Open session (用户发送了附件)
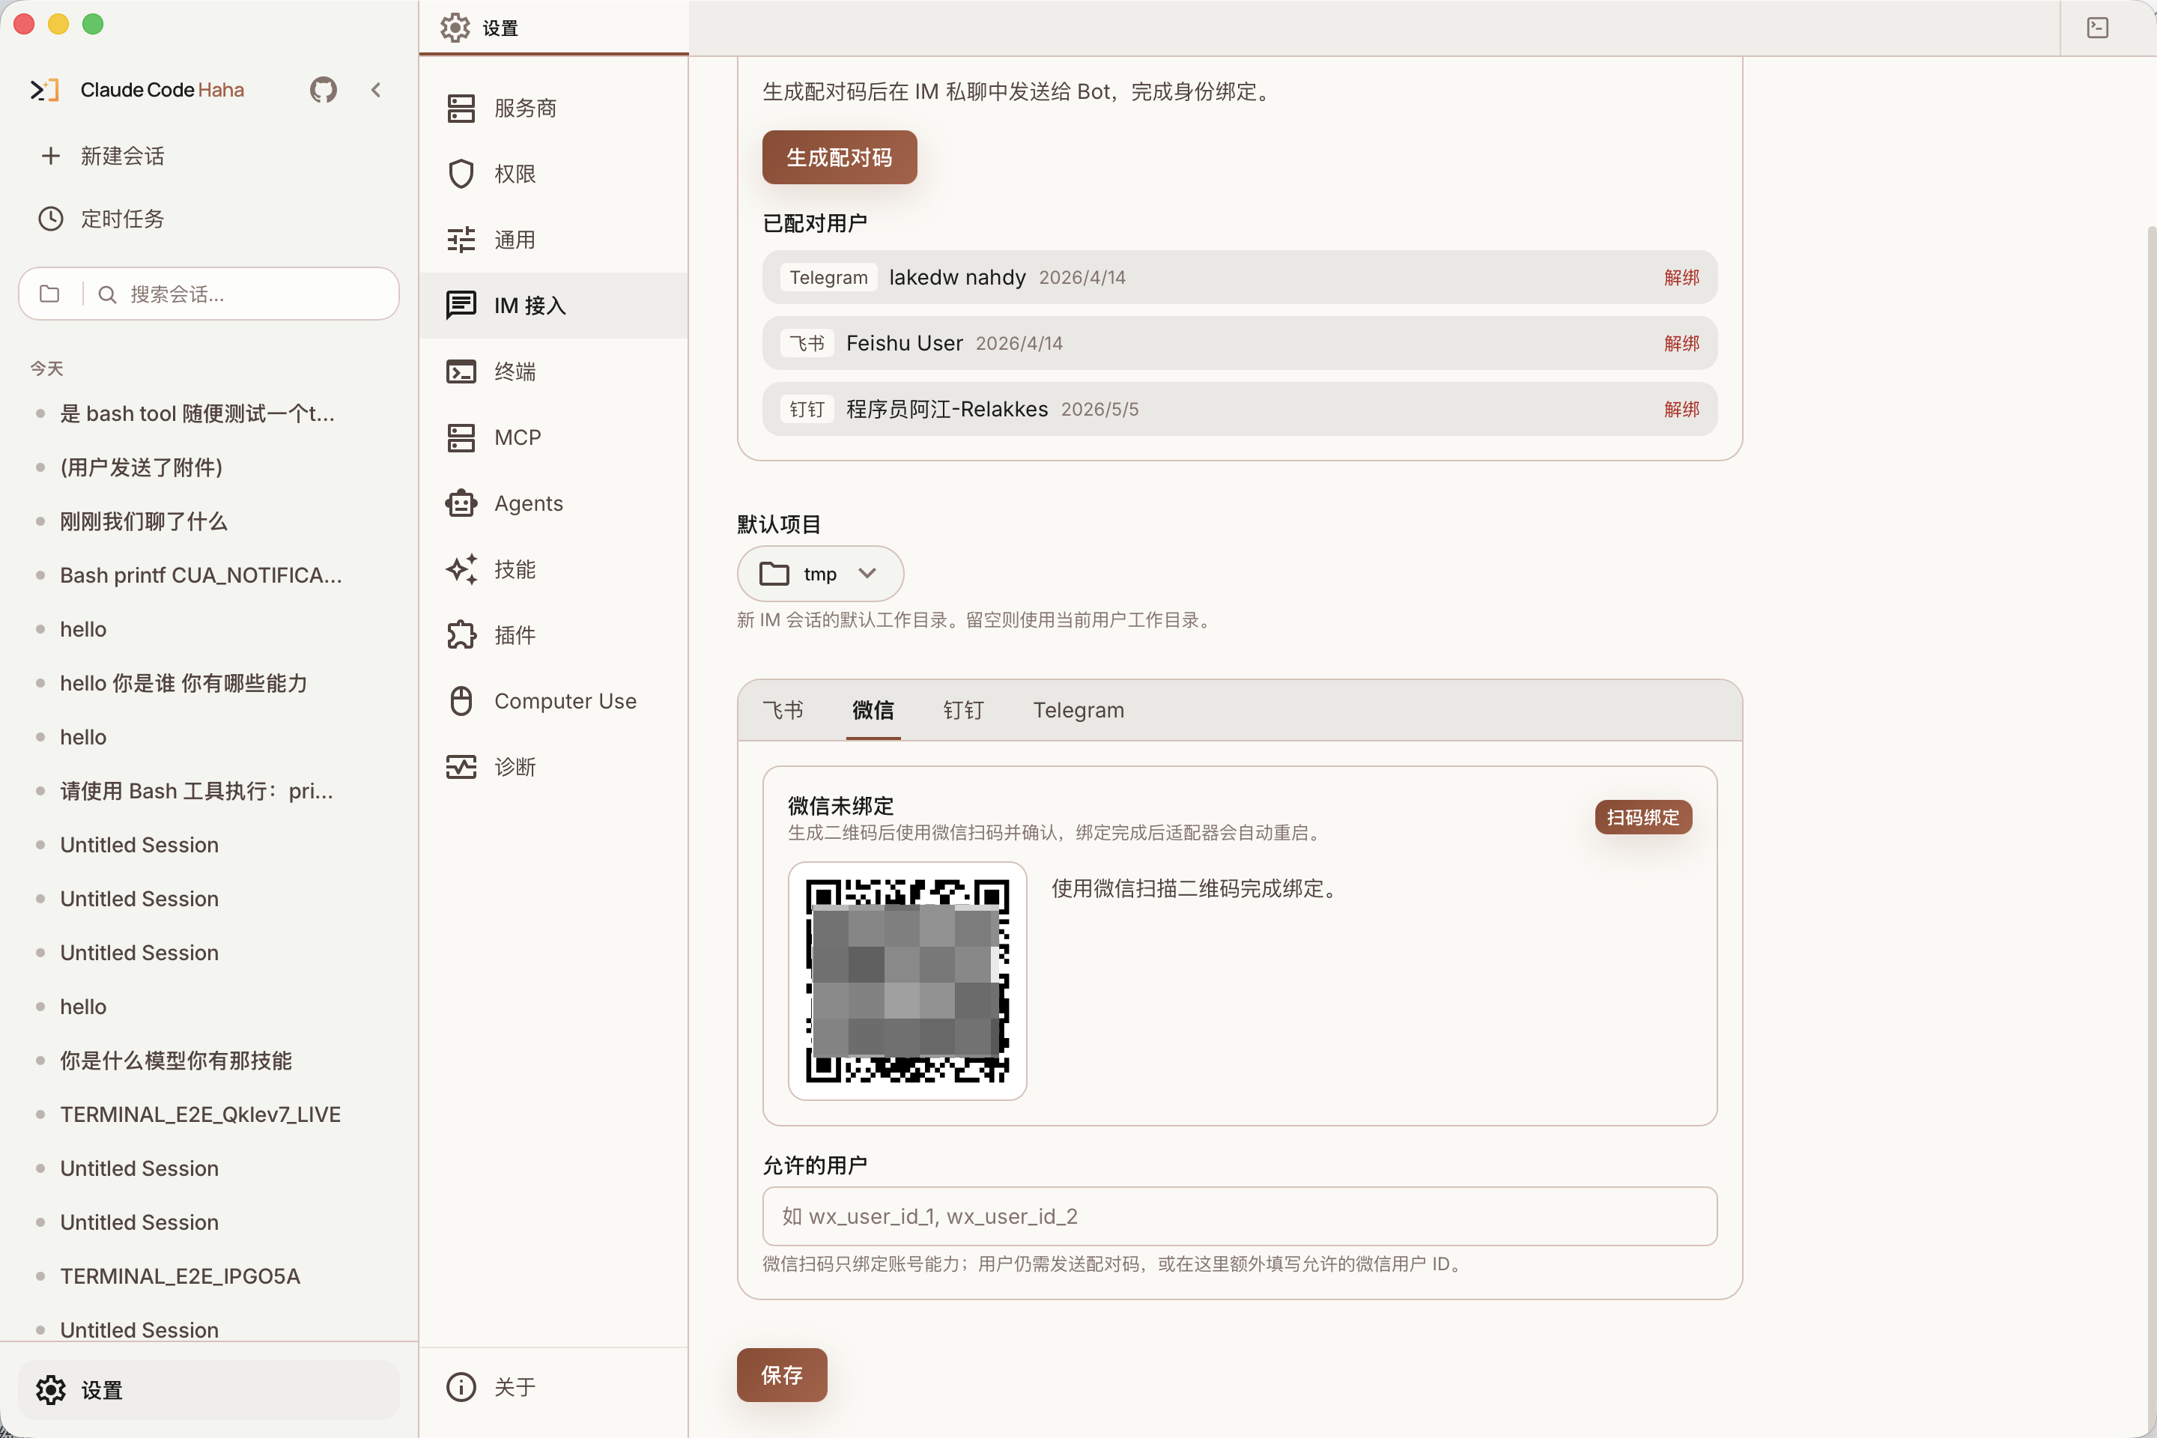This screenshot has height=1438, width=2157. [x=209, y=467]
